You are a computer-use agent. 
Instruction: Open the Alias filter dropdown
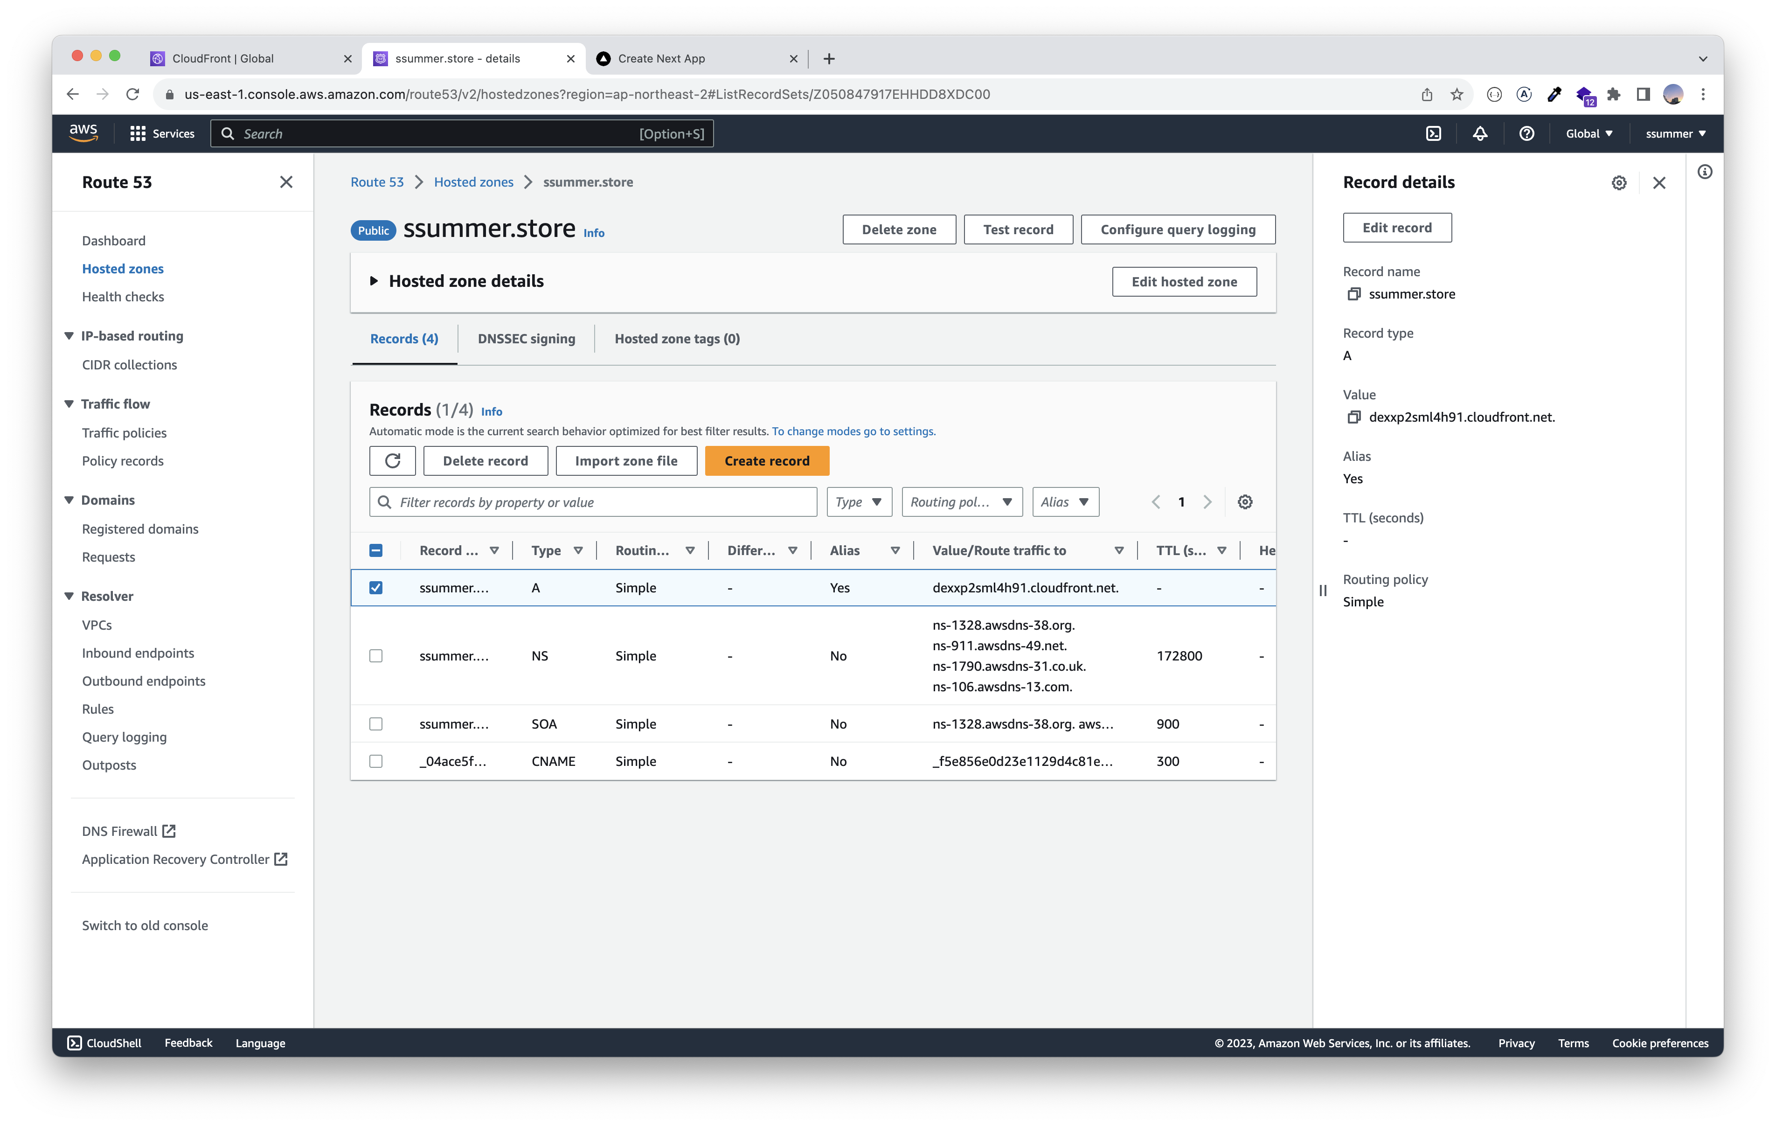1064,502
